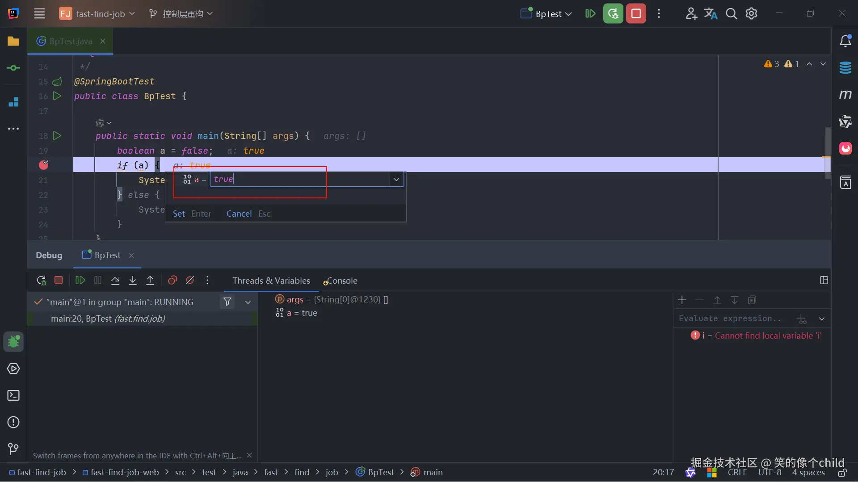Click Step Over in debug toolbar
858x482 pixels.
point(115,280)
